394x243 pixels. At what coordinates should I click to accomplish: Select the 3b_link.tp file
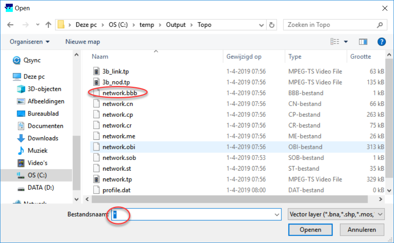[x=116, y=72]
